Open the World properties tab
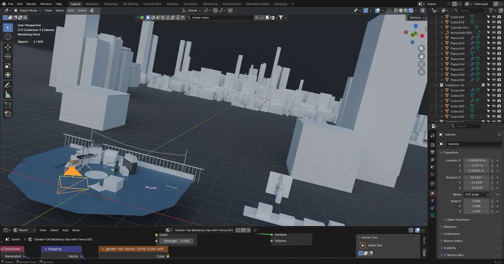This screenshot has height=264, width=504. [433, 175]
